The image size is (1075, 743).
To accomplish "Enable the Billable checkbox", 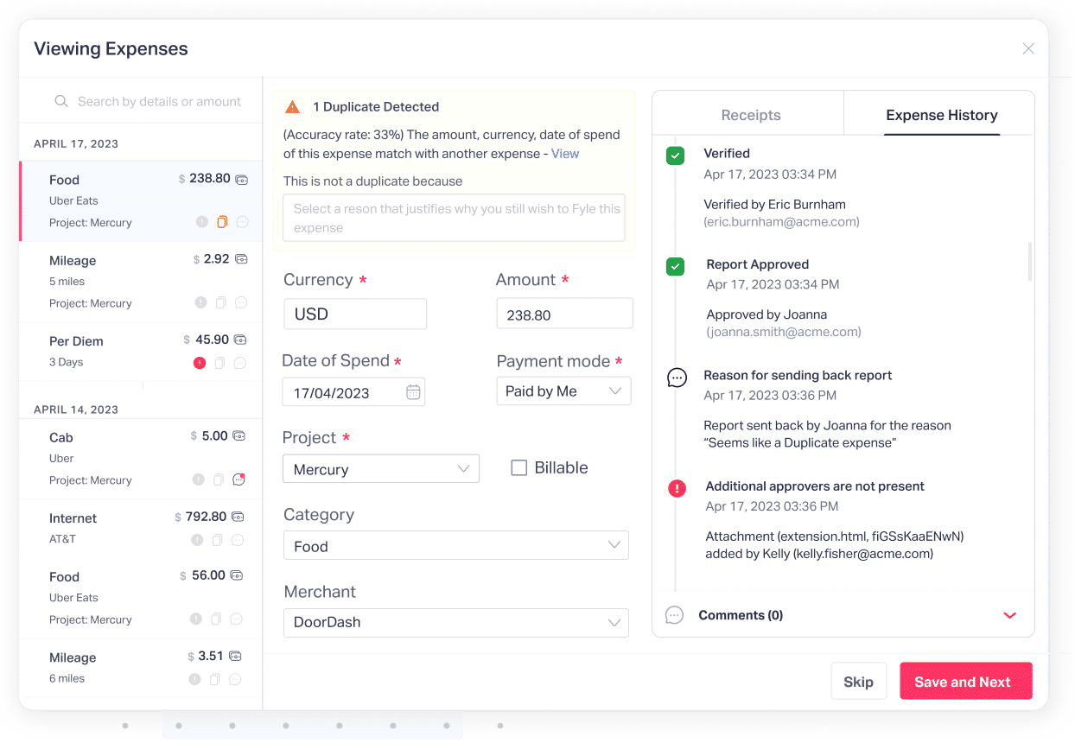I will pyautogui.click(x=518, y=467).
